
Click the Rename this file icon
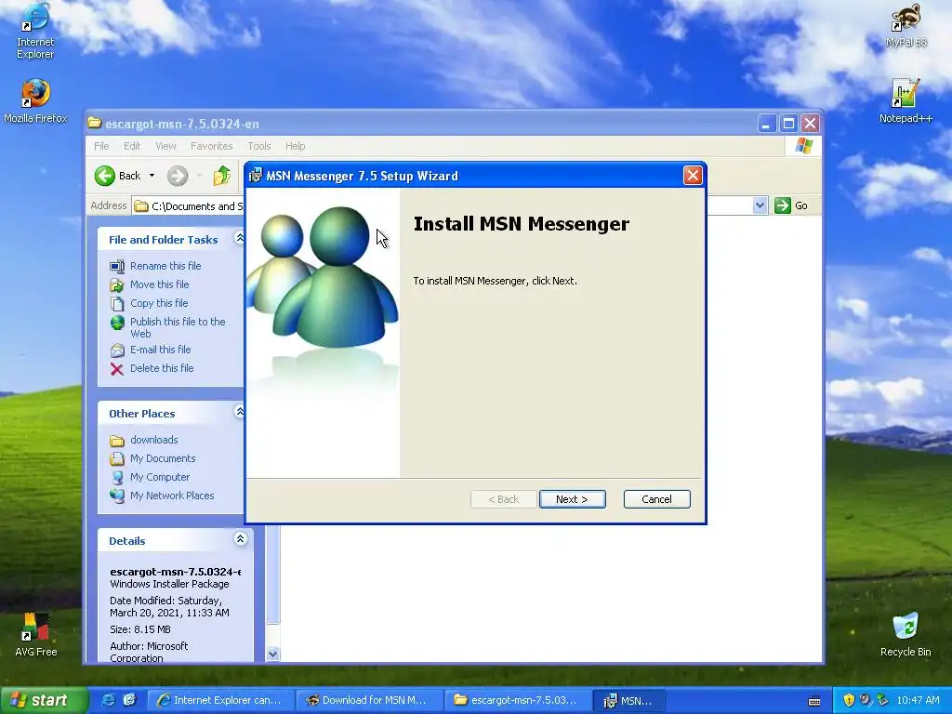click(x=117, y=266)
